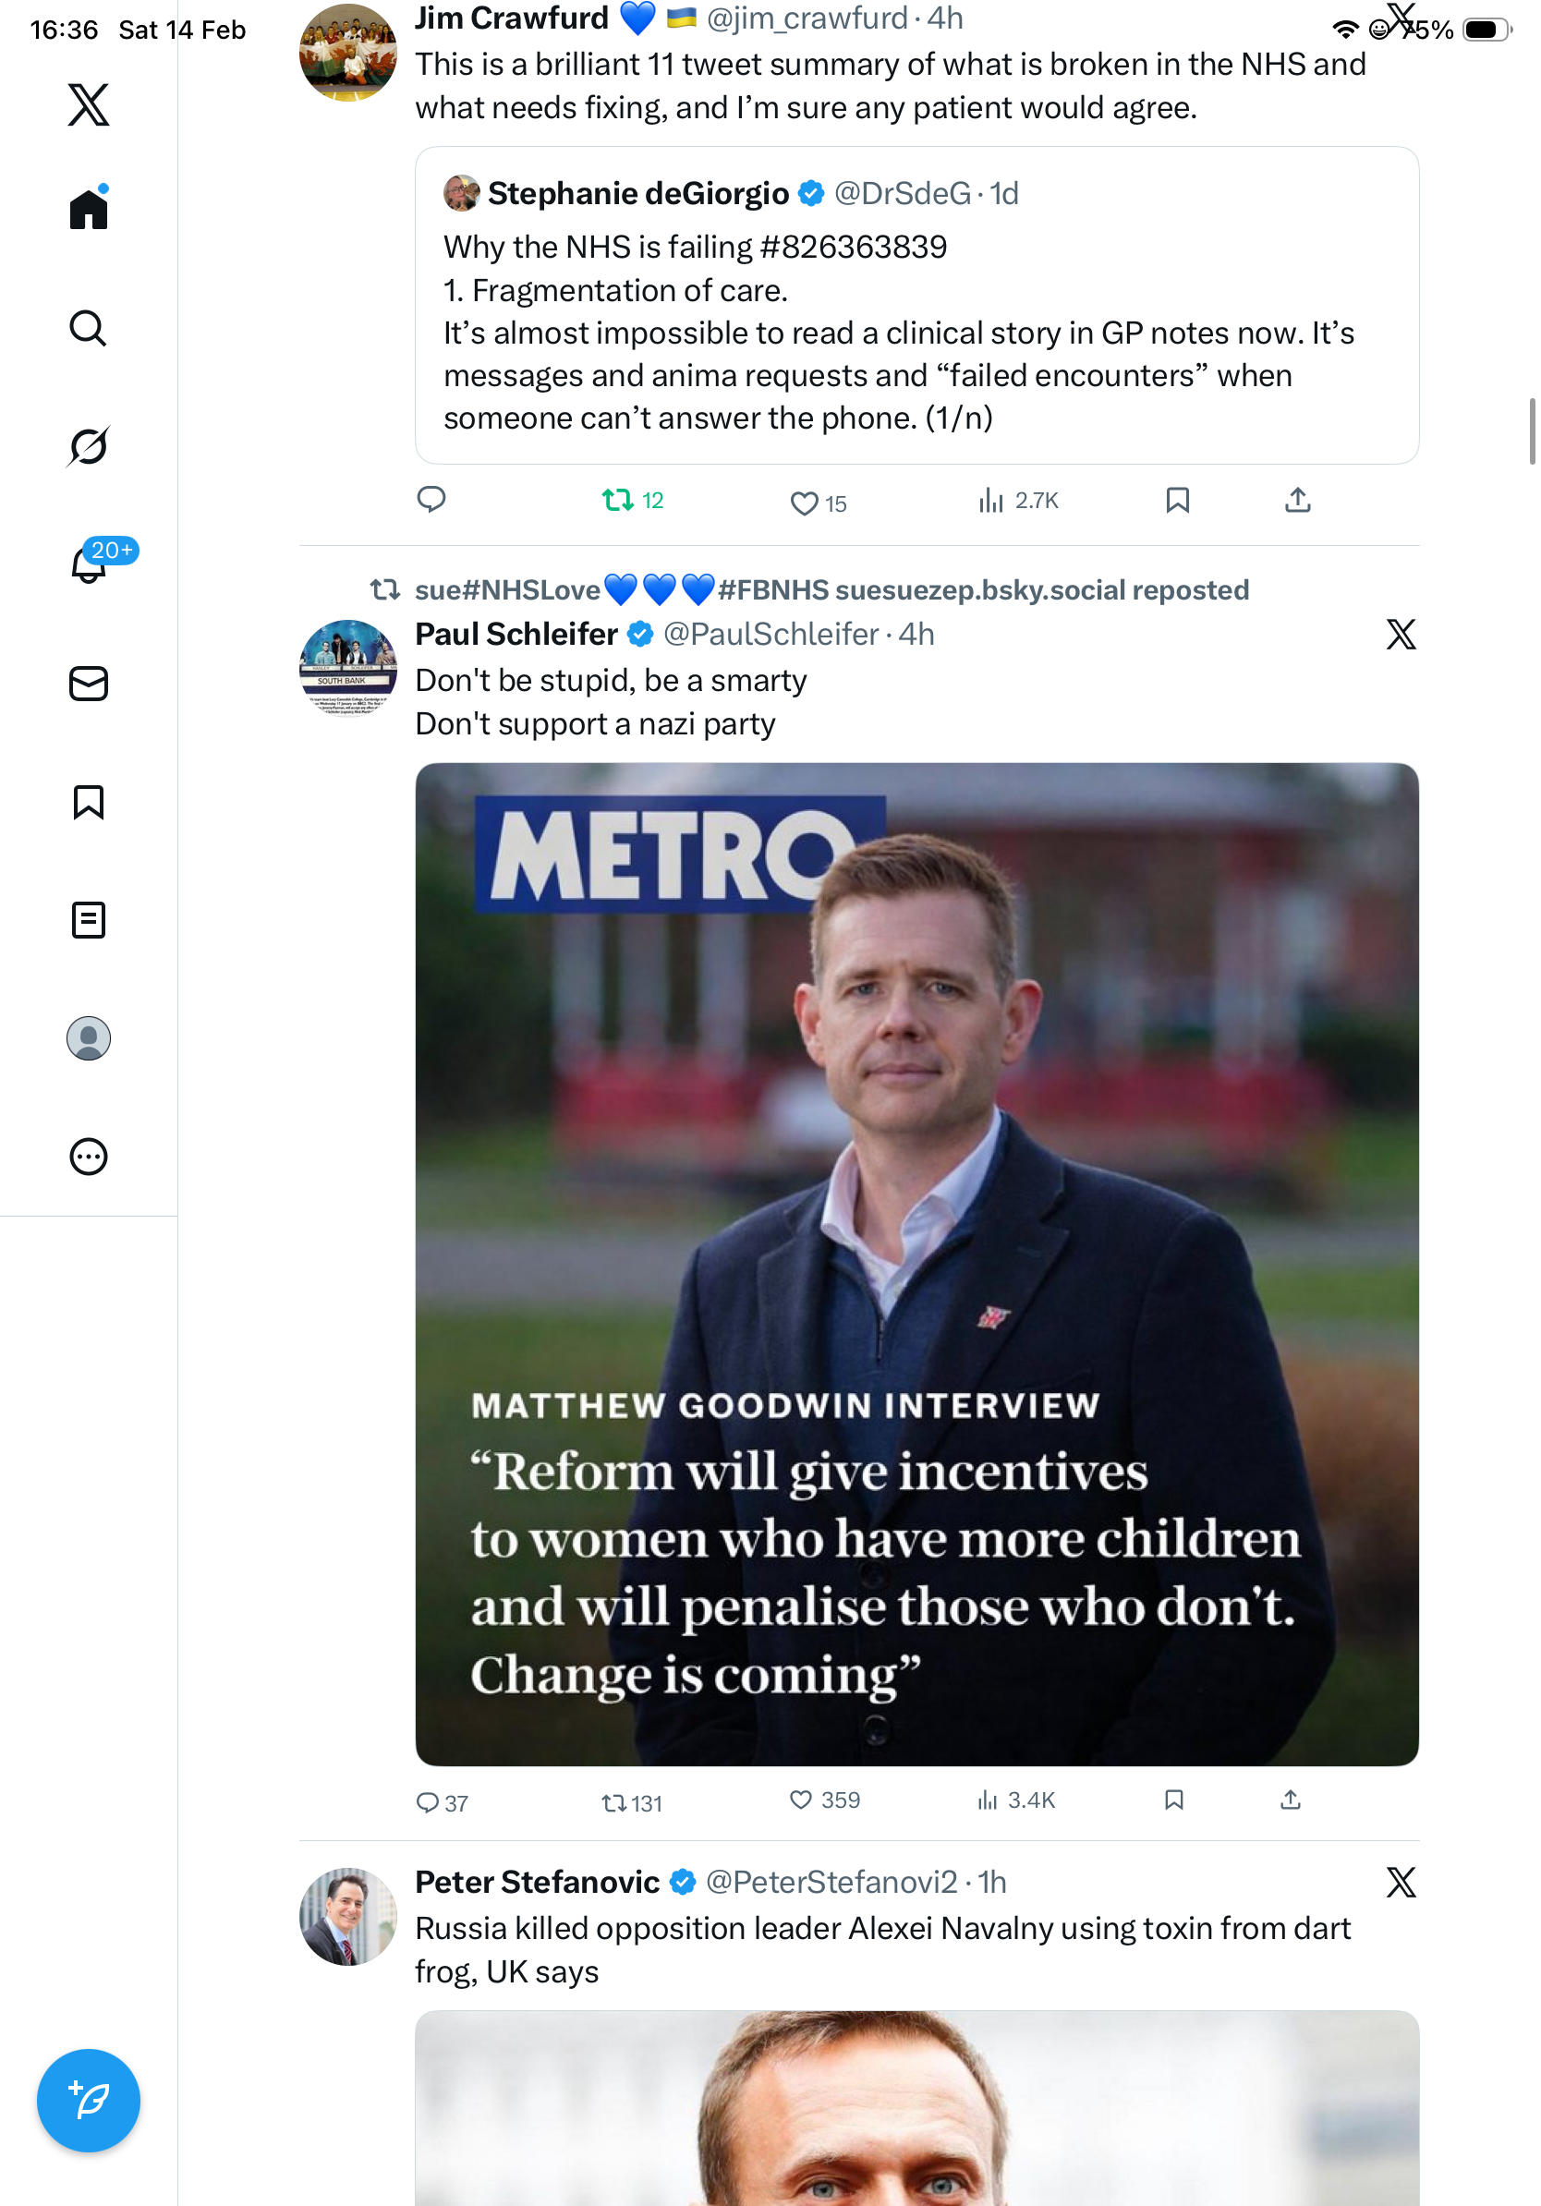Open More options circle in sidebar
1541x2206 pixels.
coord(89,1156)
